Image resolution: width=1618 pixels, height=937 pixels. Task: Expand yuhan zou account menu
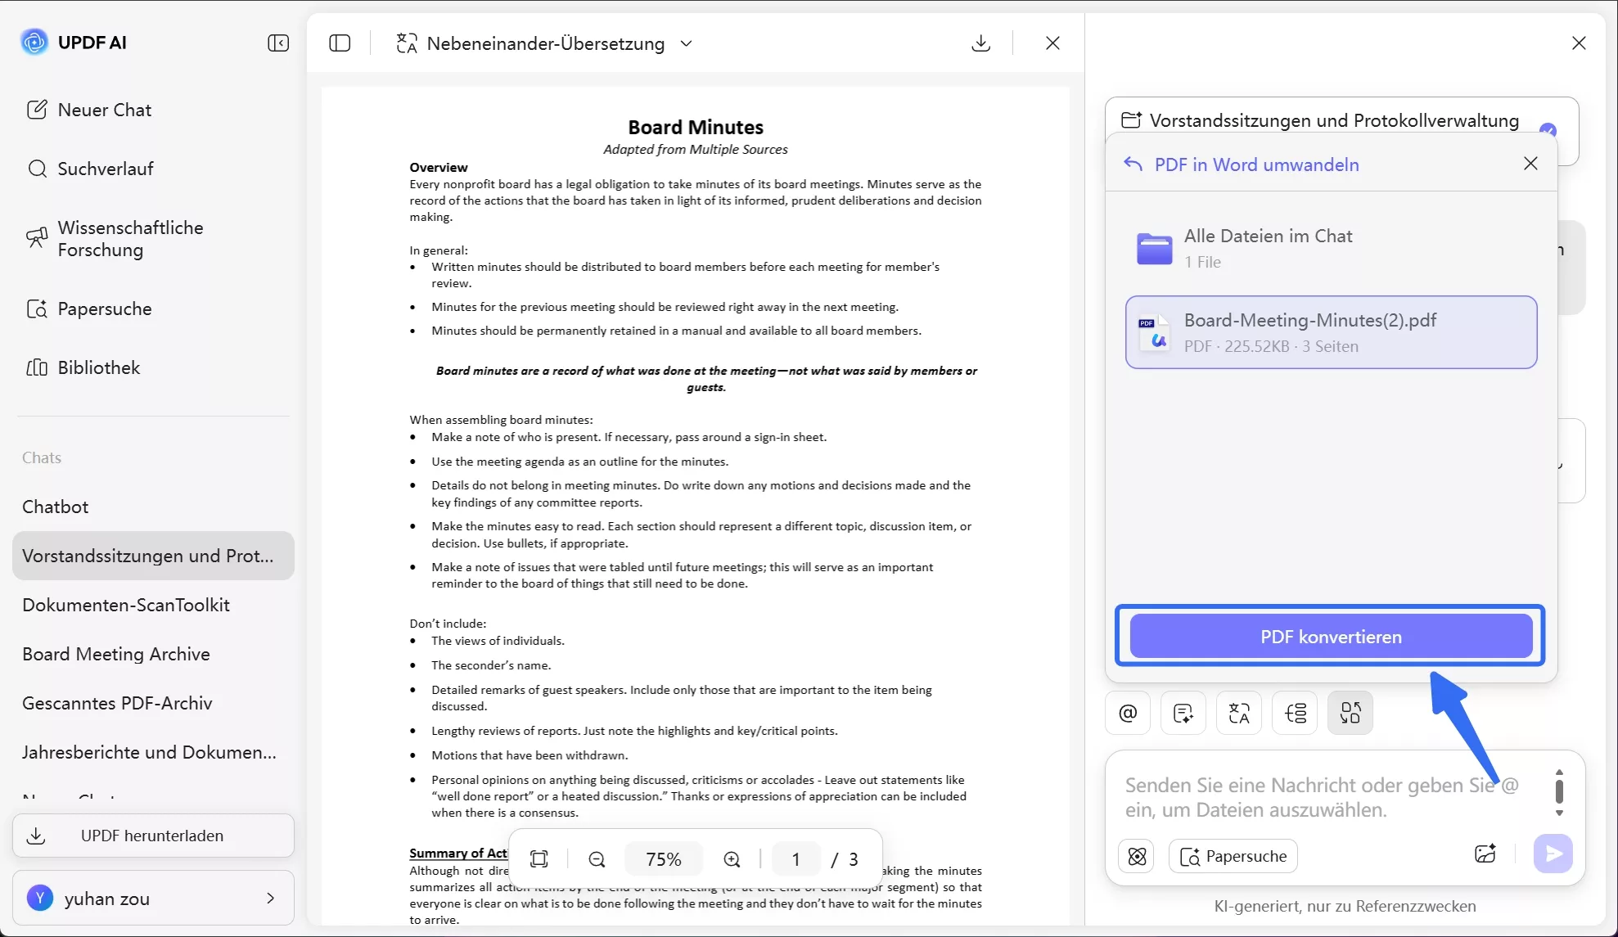270,899
